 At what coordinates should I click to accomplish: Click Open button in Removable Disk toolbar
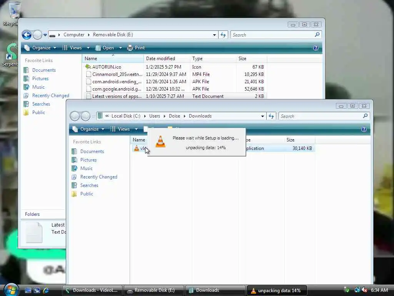click(105, 48)
